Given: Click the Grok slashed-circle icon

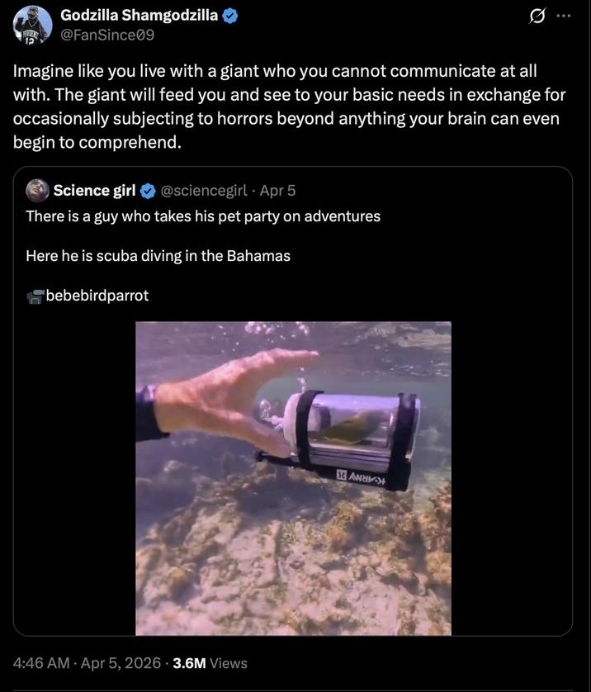Looking at the screenshot, I should pyautogui.click(x=535, y=17).
